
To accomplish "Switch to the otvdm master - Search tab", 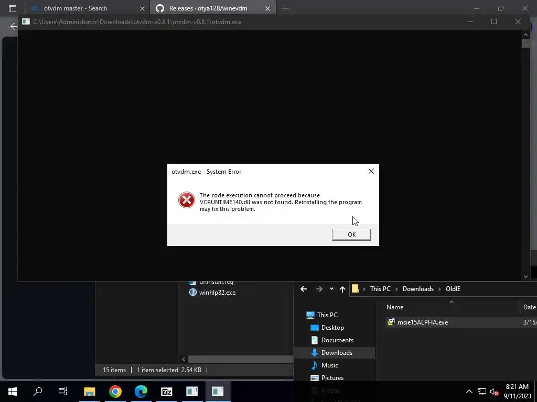I will tap(76, 8).
